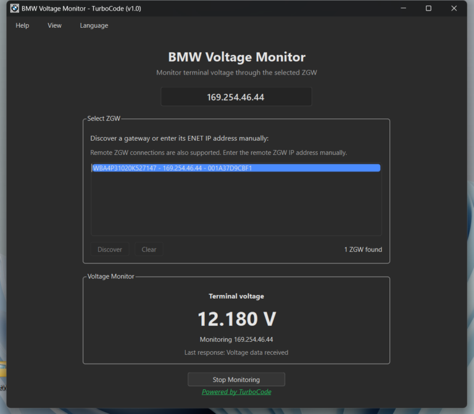Click the 'BMW Voltage Monitor' heading

pyautogui.click(x=237, y=57)
